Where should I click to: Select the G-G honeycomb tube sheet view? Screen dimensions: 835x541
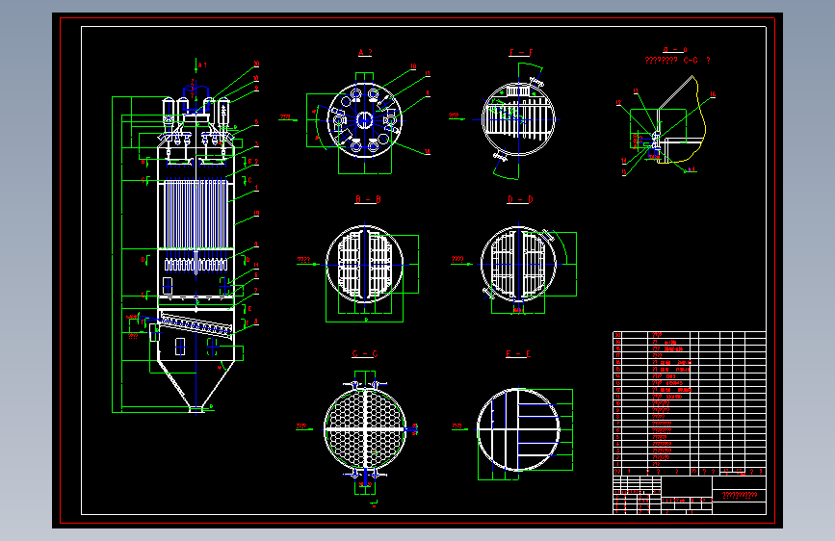pyautogui.click(x=365, y=429)
